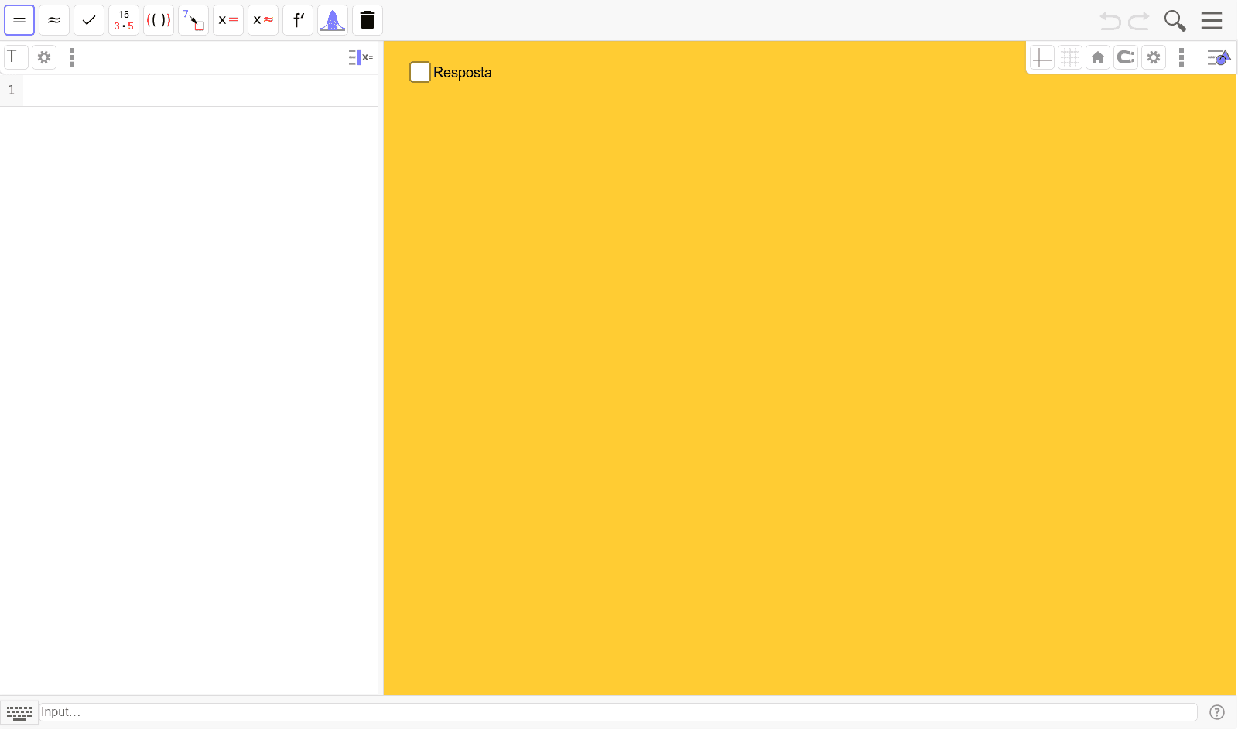1238x730 pixels.
Task: Open the Graphics view three-dot menu
Action: coord(1182,57)
